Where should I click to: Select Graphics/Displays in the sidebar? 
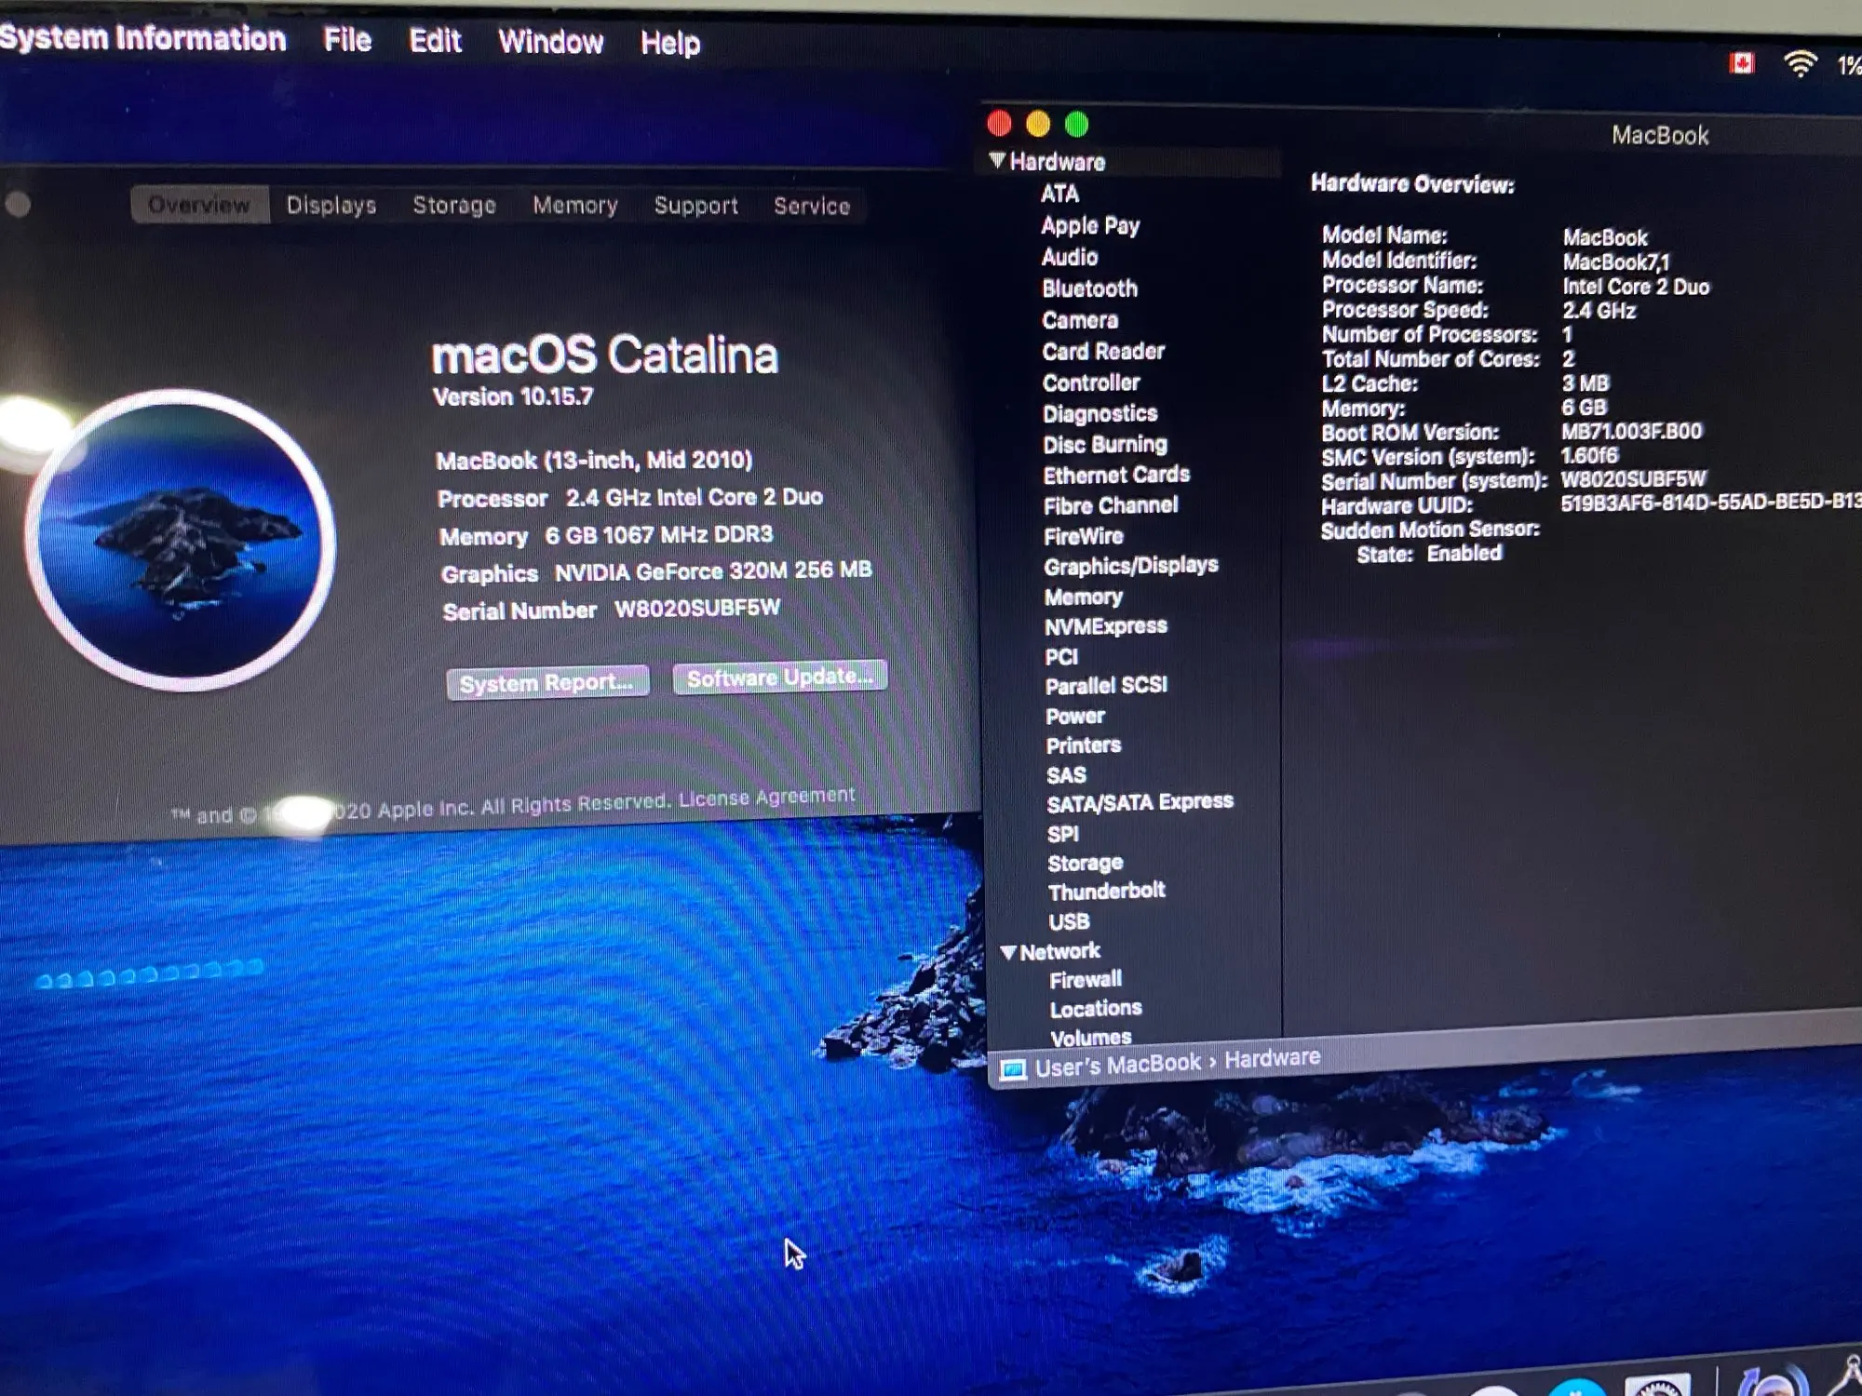coord(1130,566)
